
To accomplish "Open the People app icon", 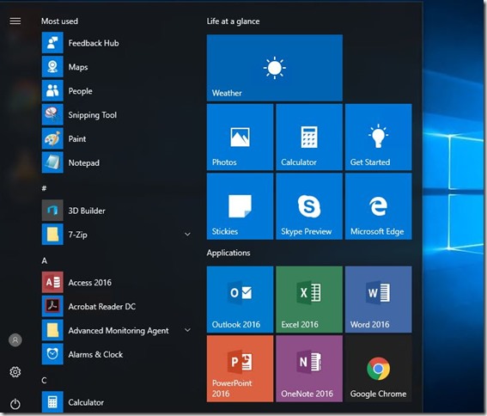I will pyautogui.click(x=52, y=91).
